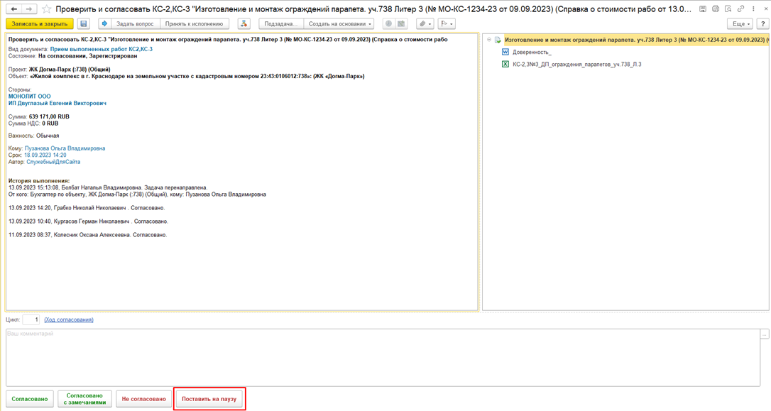Click the print icon in title bar
Viewport: 771px width, 411px height.
pos(715,9)
